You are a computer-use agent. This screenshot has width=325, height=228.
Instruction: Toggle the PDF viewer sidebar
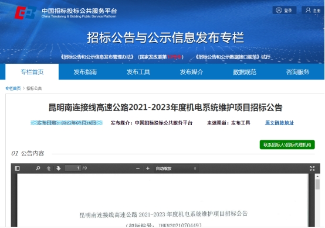point(18,168)
